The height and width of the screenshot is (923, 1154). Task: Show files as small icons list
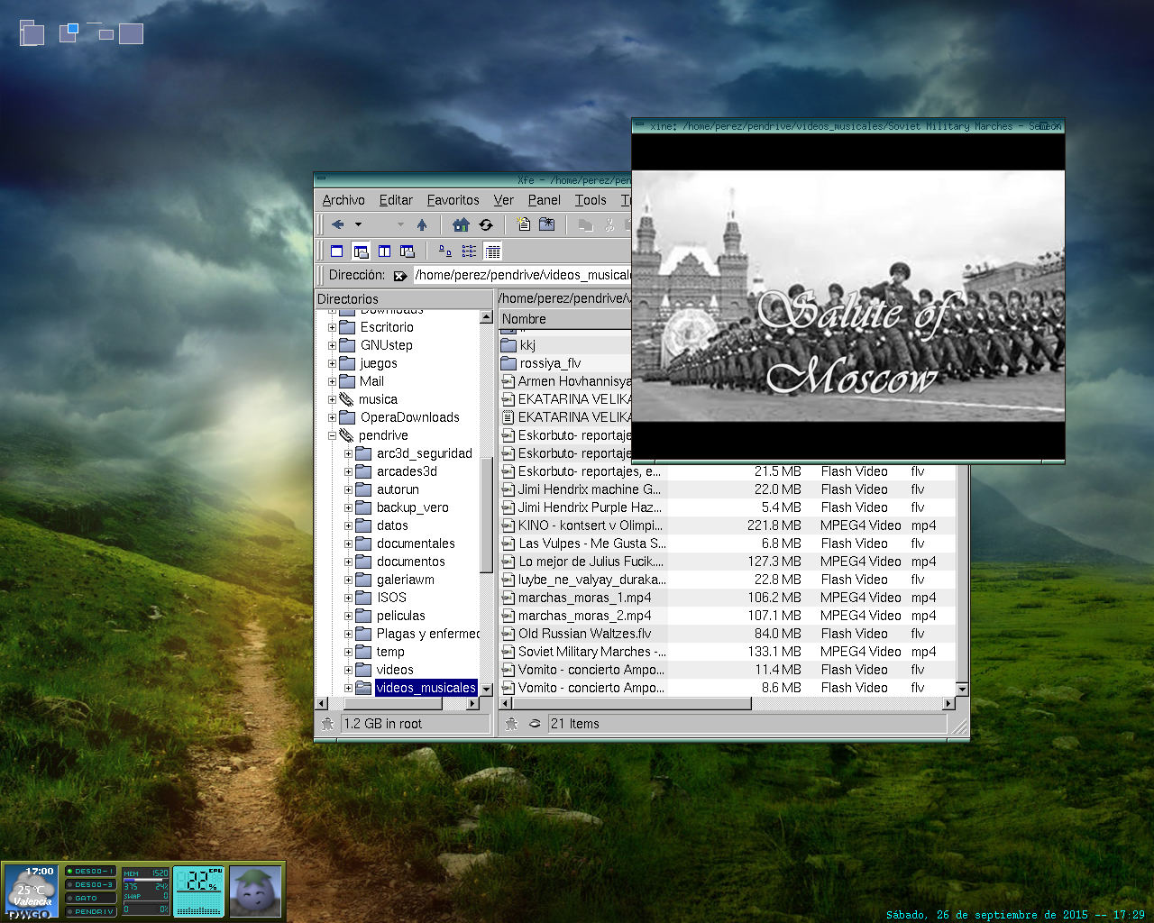tap(469, 251)
